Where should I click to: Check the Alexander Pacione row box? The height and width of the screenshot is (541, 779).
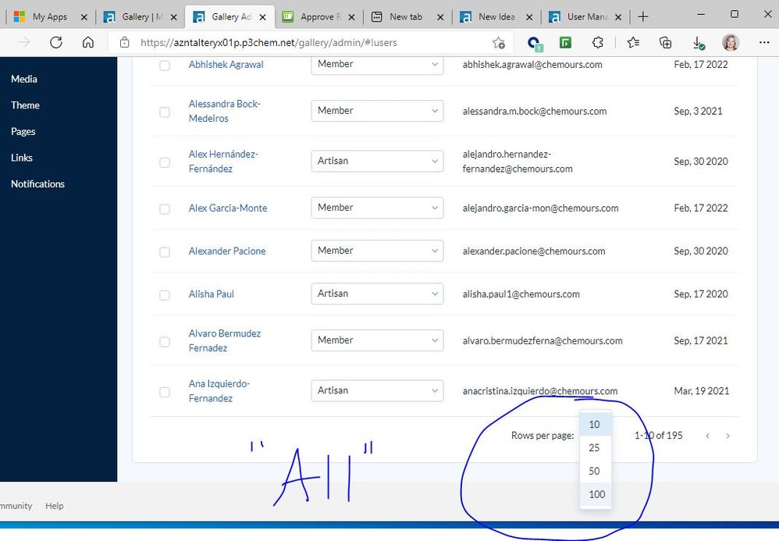tap(165, 252)
